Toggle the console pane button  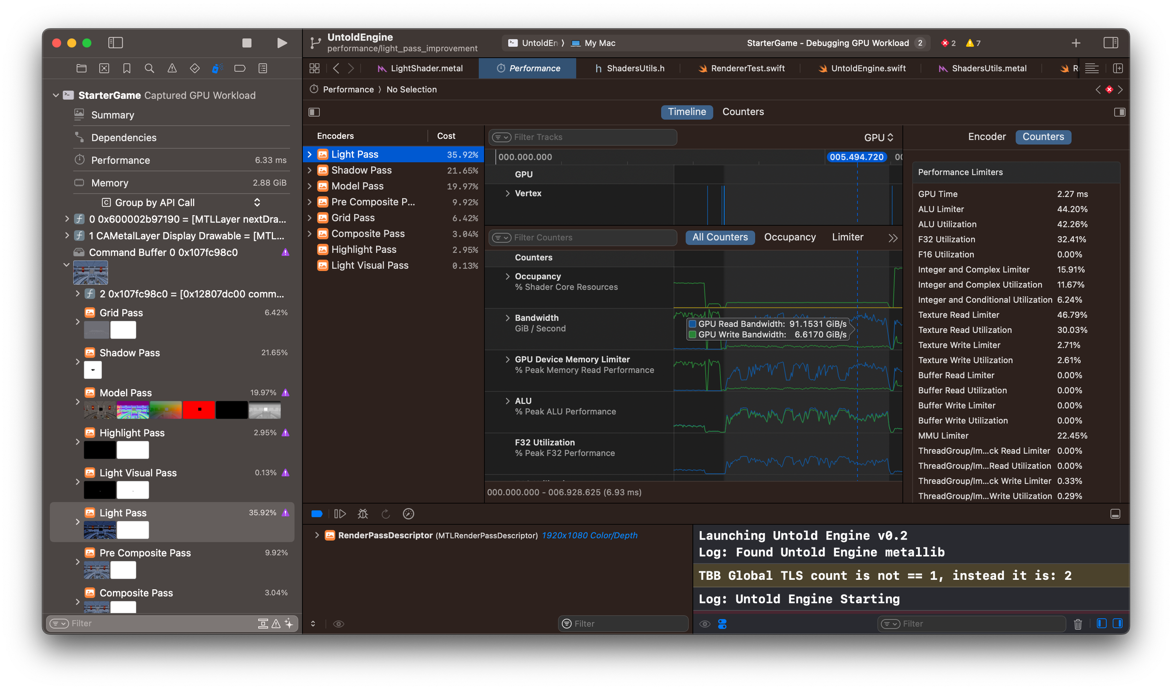coord(1118,623)
